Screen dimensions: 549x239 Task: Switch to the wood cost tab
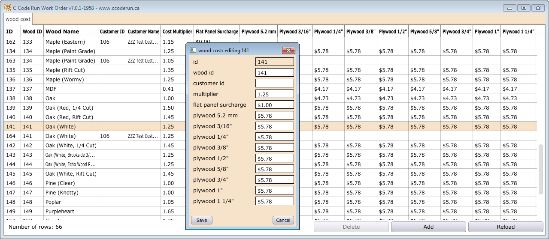pyautogui.click(x=18, y=19)
